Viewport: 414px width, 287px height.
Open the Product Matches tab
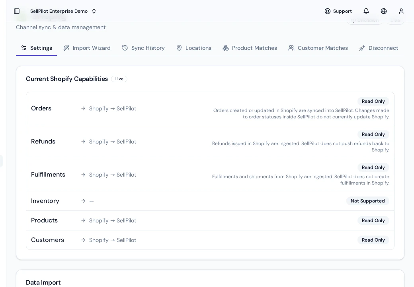pos(250,48)
